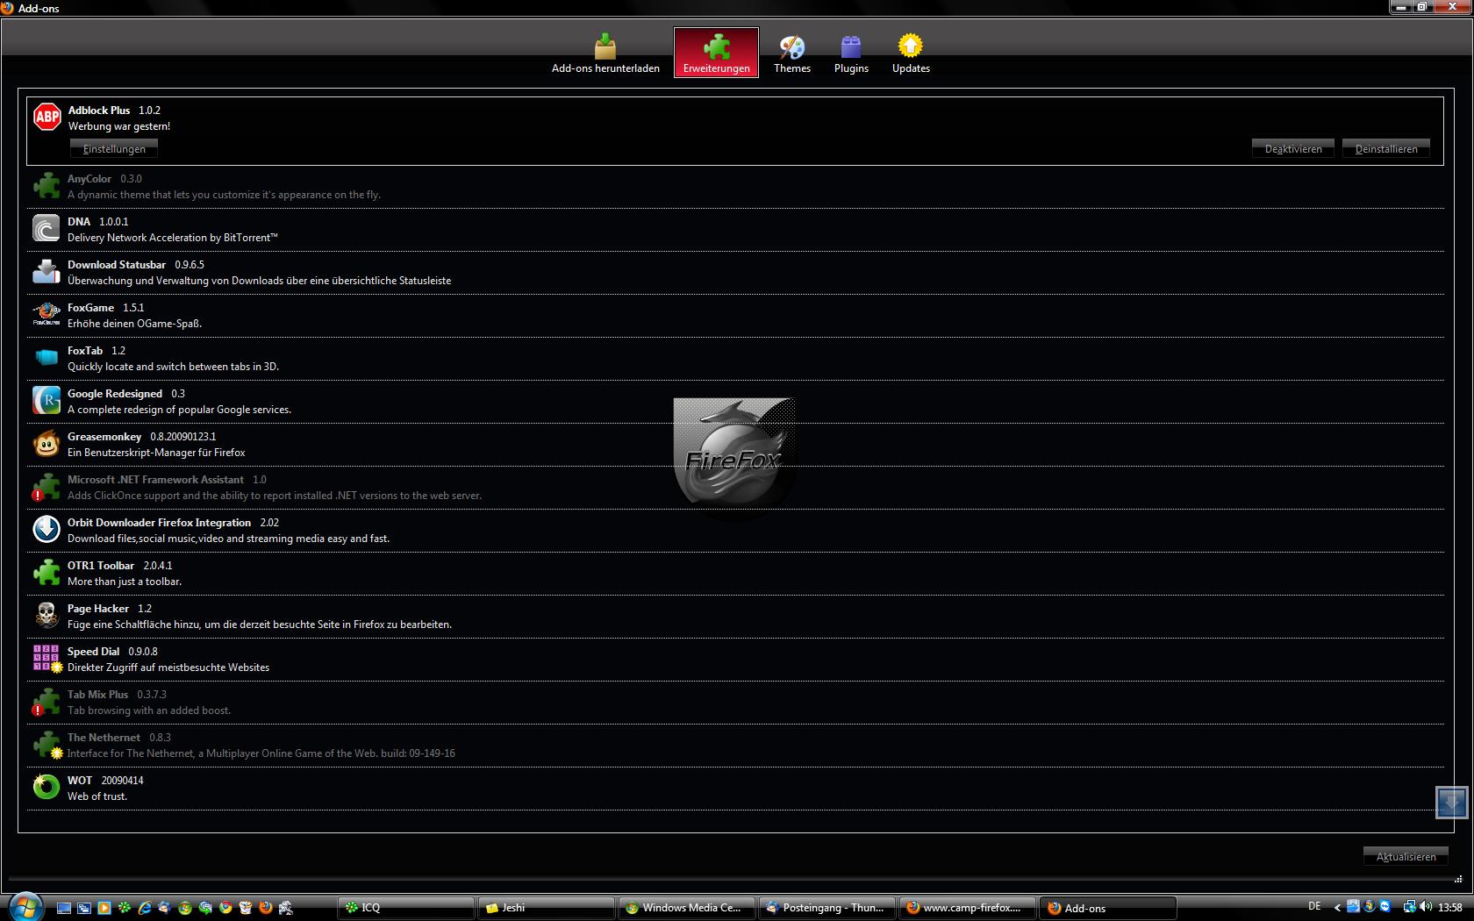Click the Netherneт extension icon
Image resolution: width=1474 pixels, height=921 pixels.
47,745
